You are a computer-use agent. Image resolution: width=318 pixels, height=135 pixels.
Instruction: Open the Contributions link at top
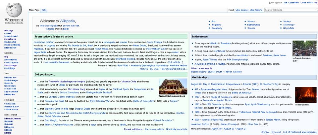click(294, 3)
